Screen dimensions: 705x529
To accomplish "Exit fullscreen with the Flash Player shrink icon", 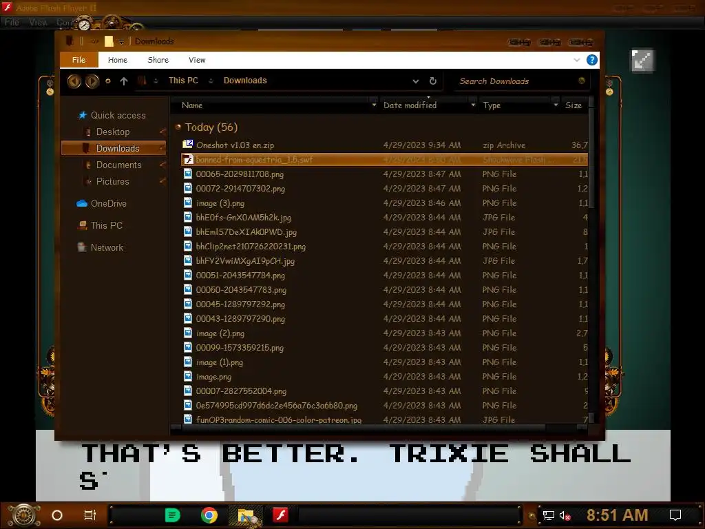I will (x=642, y=61).
